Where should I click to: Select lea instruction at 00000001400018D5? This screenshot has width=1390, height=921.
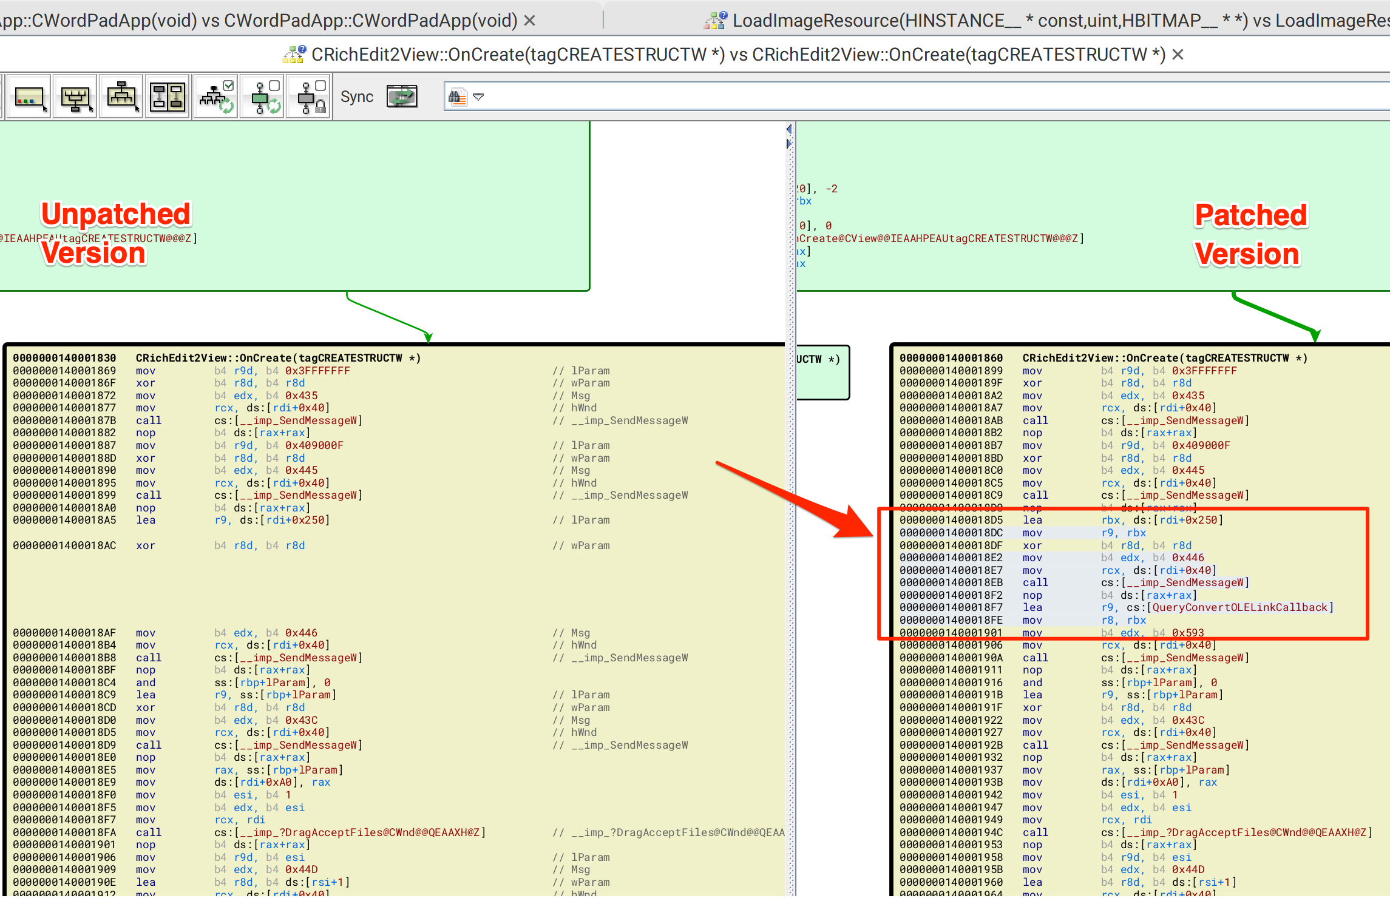coord(1062,520)
